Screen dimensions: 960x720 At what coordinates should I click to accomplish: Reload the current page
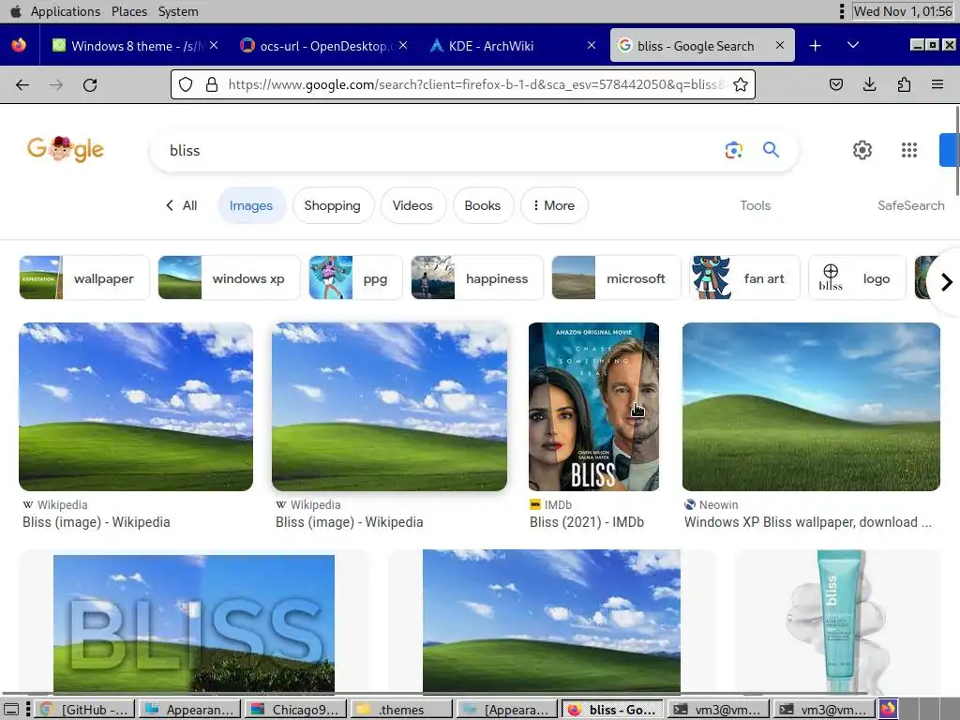90,85
